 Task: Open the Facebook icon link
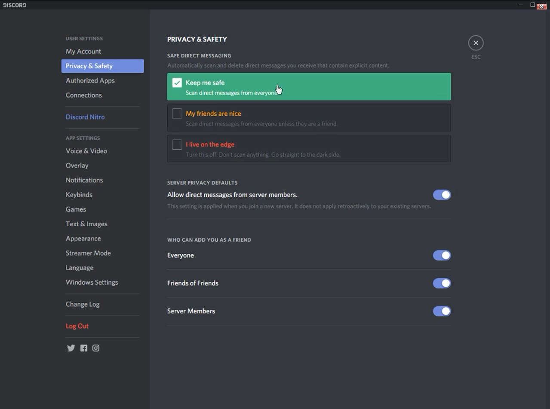pyautogui.click(x=84, y=348)
